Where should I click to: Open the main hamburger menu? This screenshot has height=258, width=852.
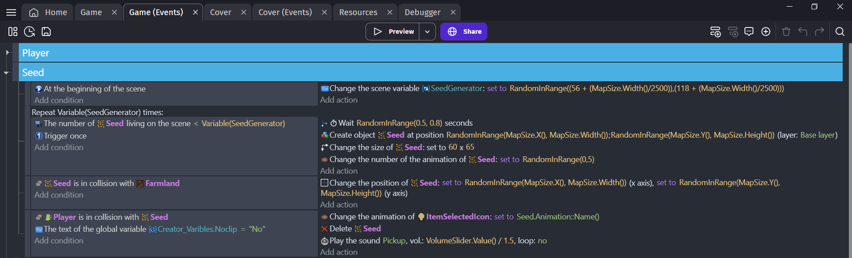coord(11,12)
